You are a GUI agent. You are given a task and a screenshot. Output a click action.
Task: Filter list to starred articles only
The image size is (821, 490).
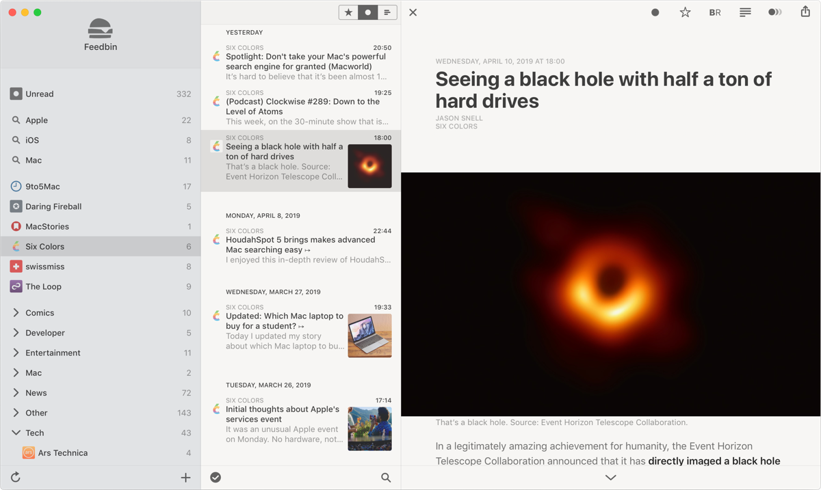click(x=347, y=12)
